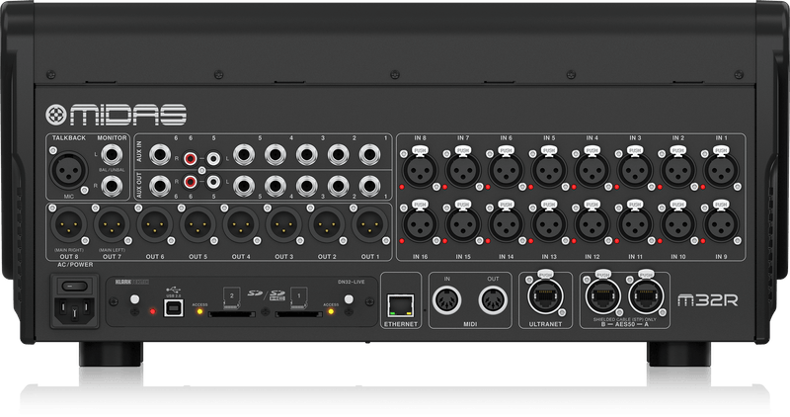
Task: Click the MIDI OUT DIN connector
Action: [x=490, y=304]
